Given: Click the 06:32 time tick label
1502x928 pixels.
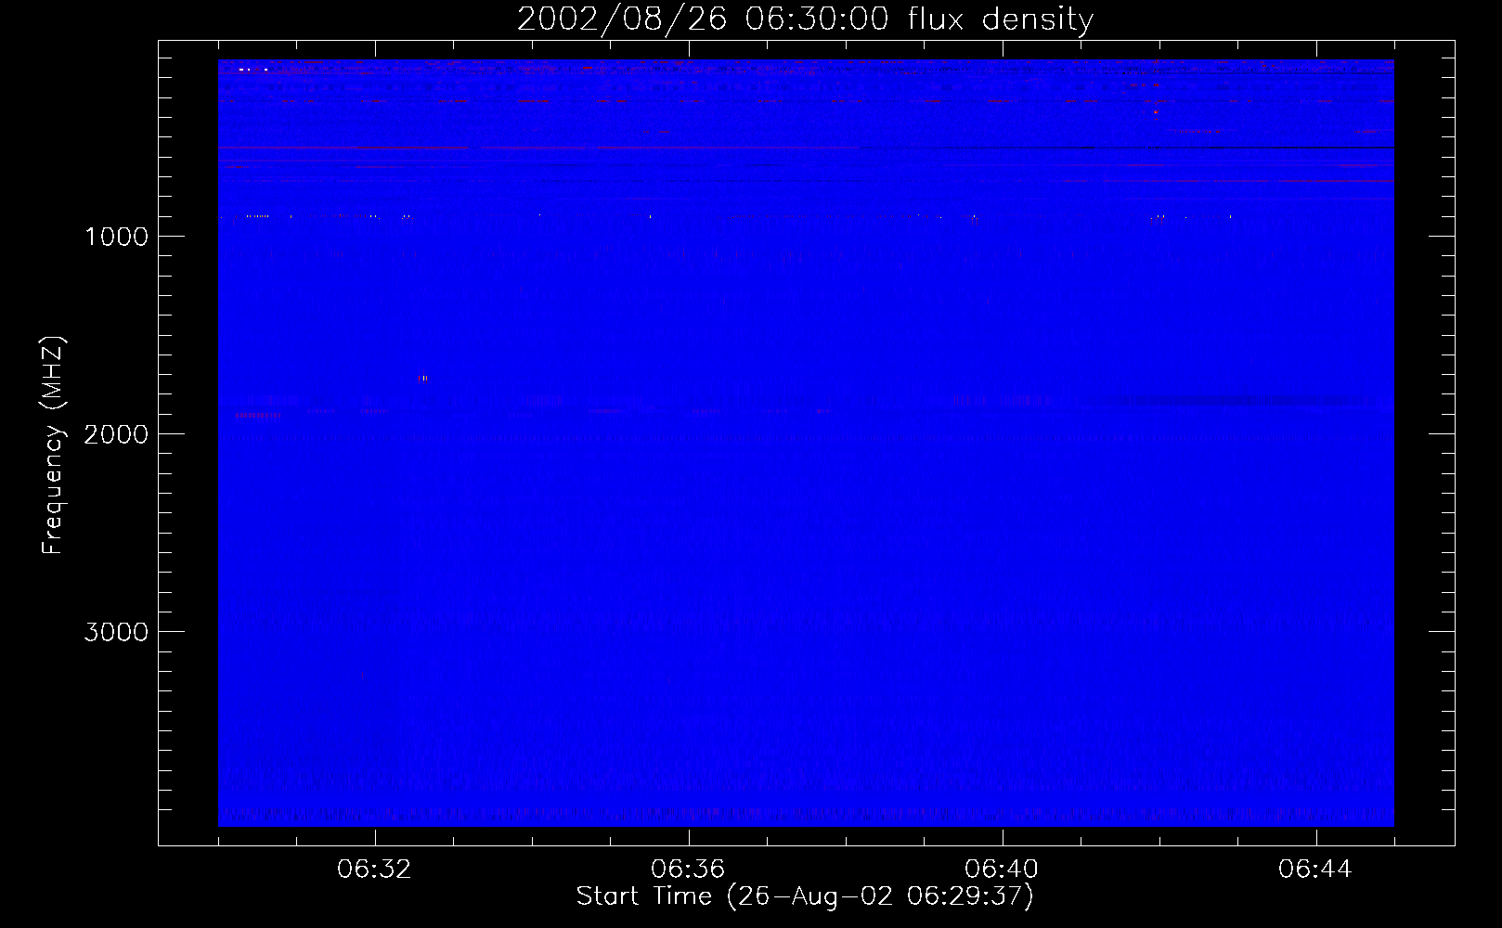Looking at the screenshot, I should click(374, 870).
